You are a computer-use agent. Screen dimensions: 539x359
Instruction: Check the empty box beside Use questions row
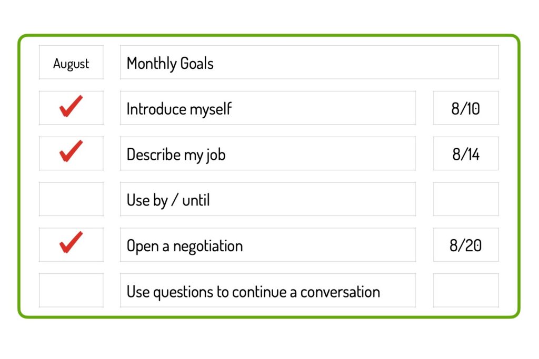point(71,290)
